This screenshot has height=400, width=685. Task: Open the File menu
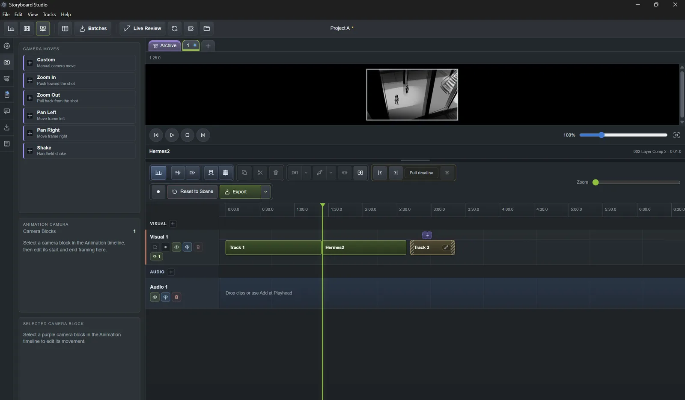(x=6, y=15)
